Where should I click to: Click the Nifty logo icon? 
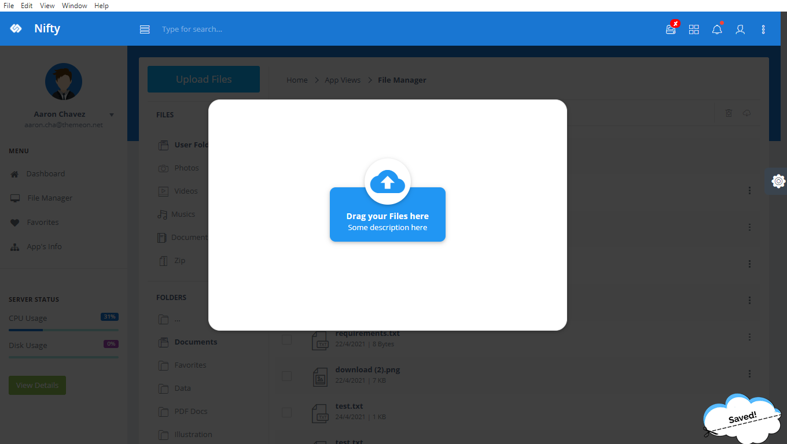tap(16, 29)
